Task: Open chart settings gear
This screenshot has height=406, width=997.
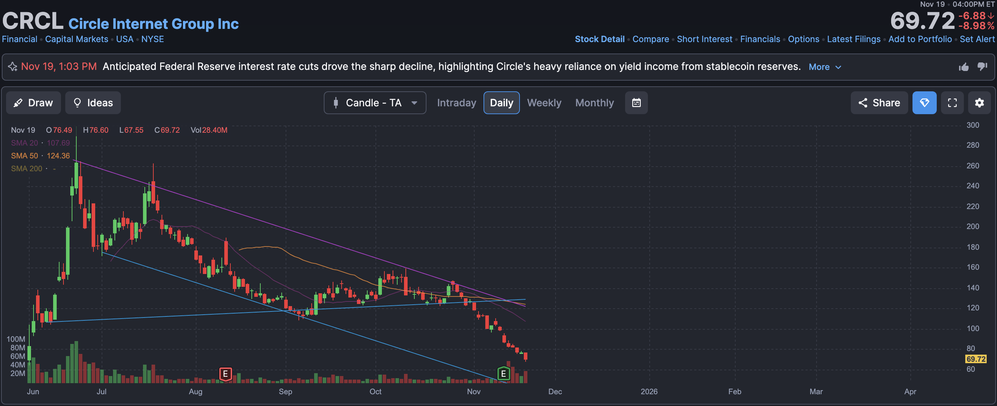Action: pyautogui.click(x=979, y=103)
